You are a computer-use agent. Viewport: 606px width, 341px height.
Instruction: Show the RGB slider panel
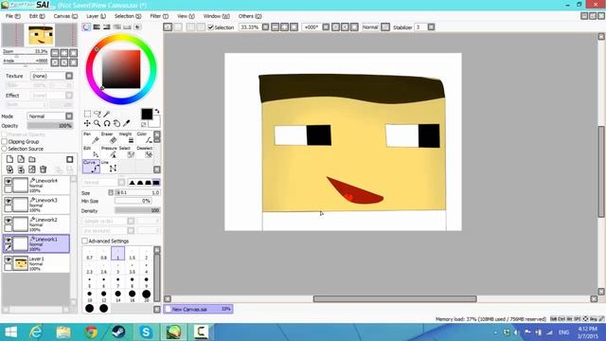click(97, 27)
